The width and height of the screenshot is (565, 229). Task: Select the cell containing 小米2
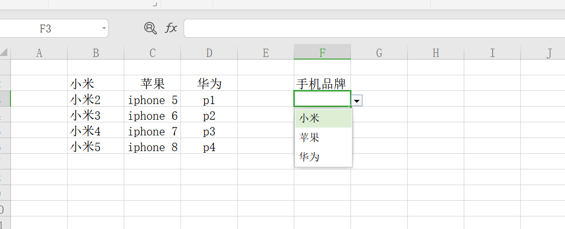pyautogui.click(x=95, y=99)
